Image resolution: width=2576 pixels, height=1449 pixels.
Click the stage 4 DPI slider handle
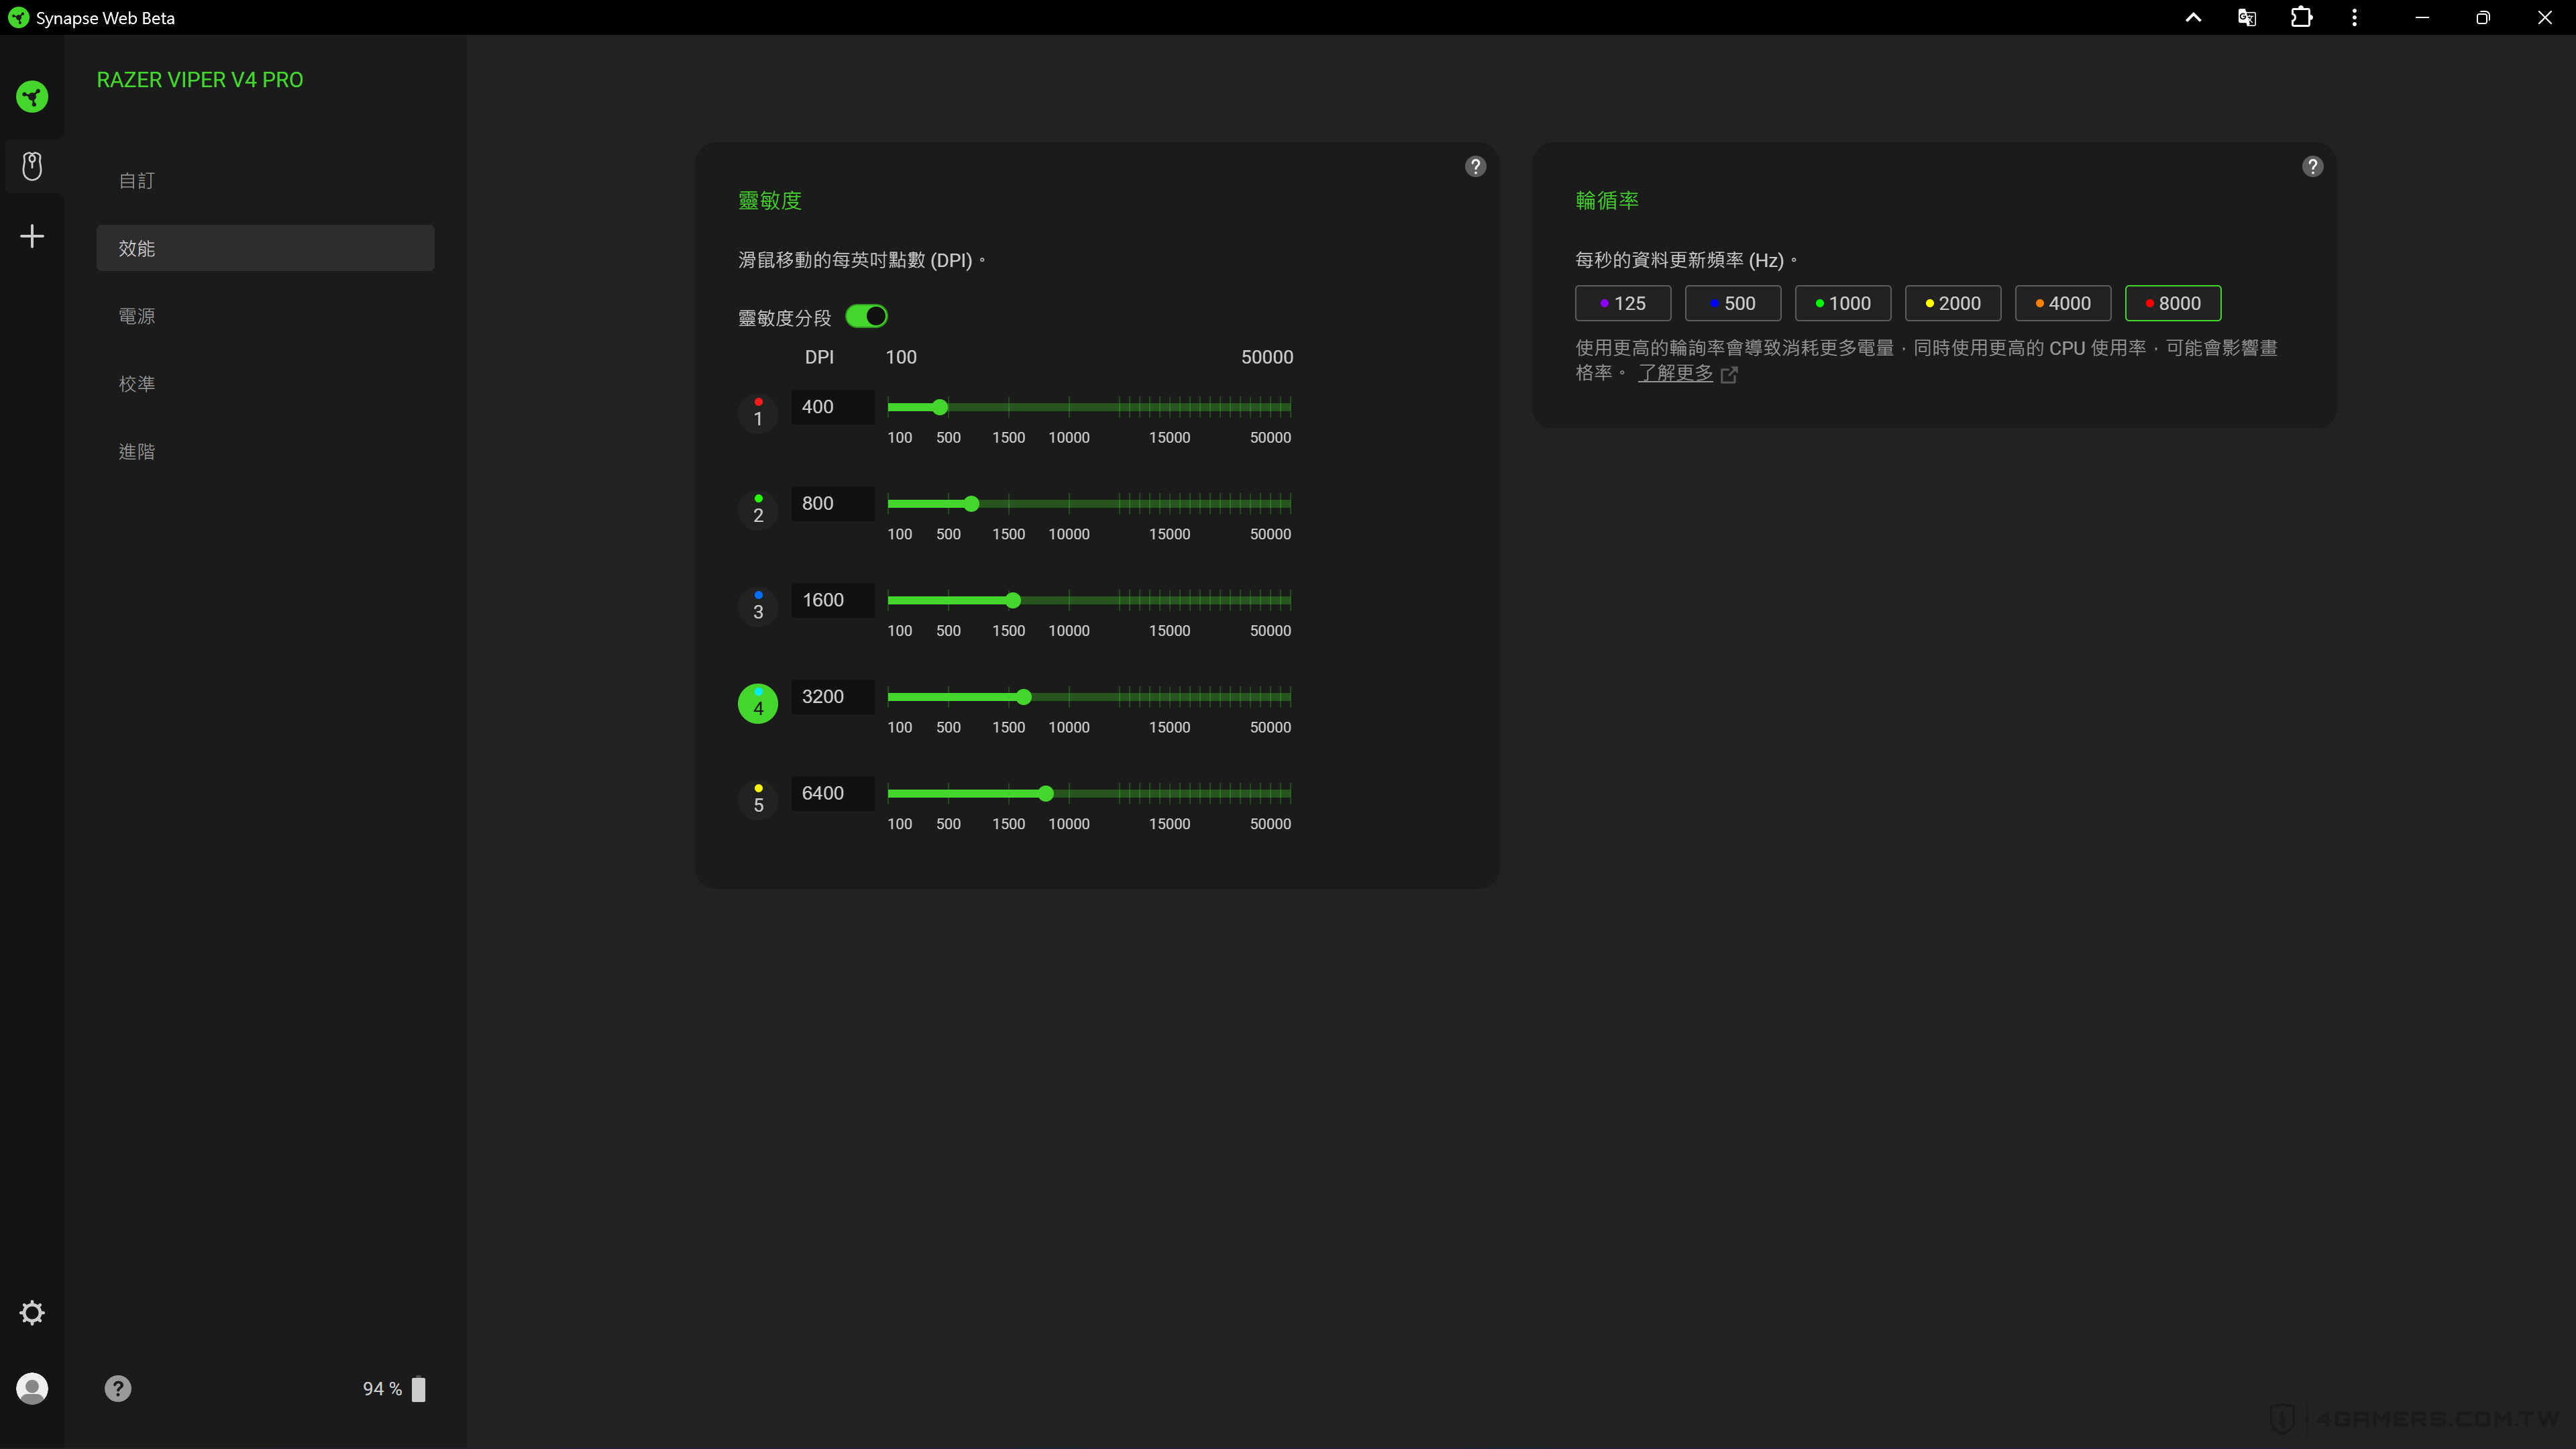[1023, 697]
